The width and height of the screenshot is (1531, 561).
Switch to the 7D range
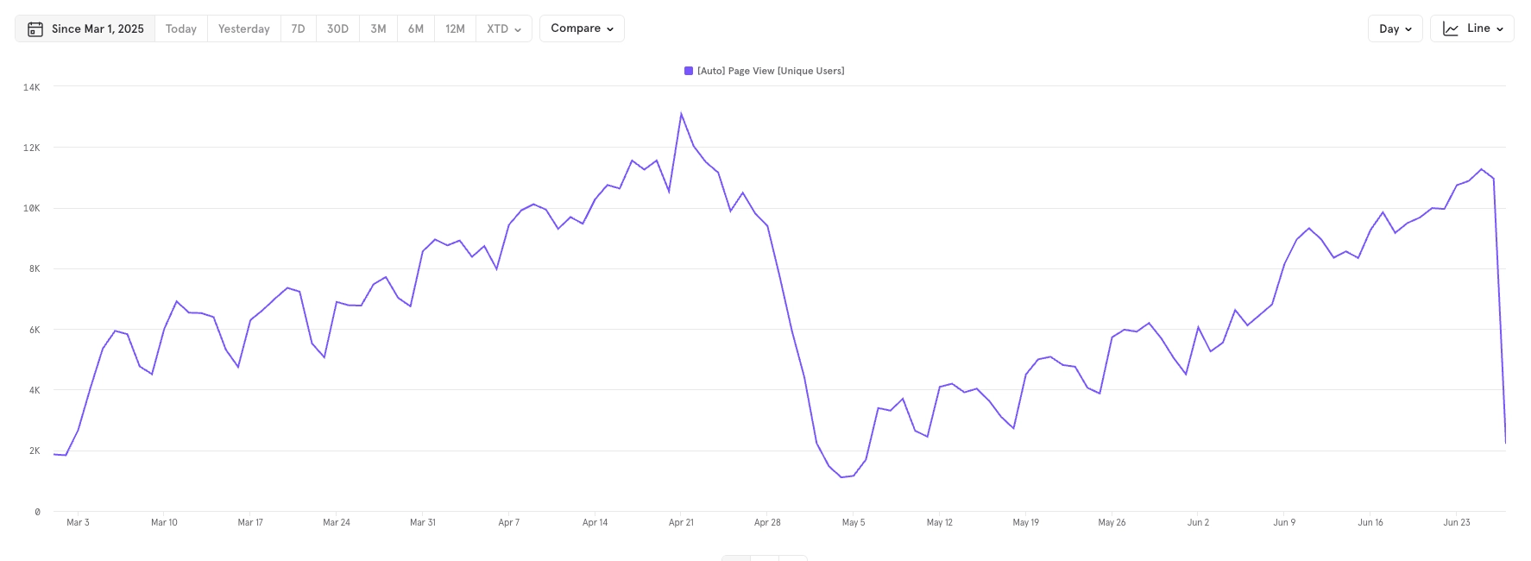click(x=298, y=28)
